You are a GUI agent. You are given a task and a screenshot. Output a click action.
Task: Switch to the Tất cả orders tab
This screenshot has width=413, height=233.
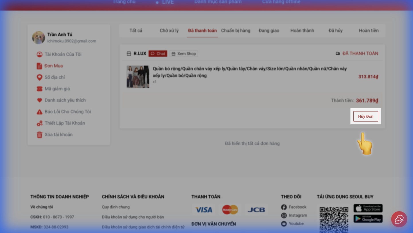[x=136, y=31]
